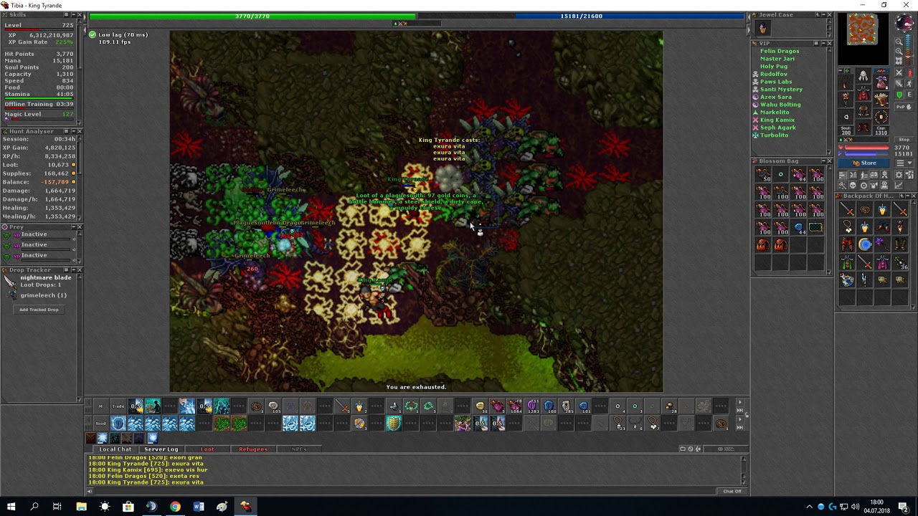The image size is (918, 516).
Task: Open the Windows Start menu
Action: click(x=11, y=507)
